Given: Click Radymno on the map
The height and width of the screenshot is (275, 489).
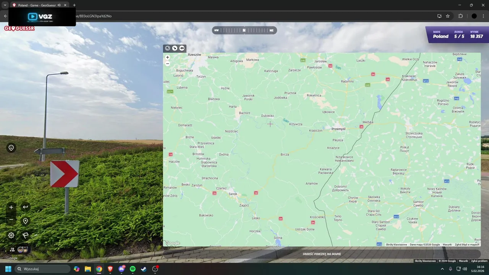Looking at the screenshot, I should (347, 81).
